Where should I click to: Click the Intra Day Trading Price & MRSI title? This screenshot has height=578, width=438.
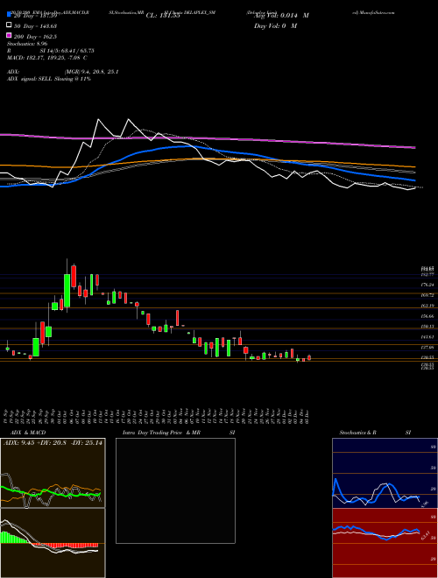tap(179, 433)
